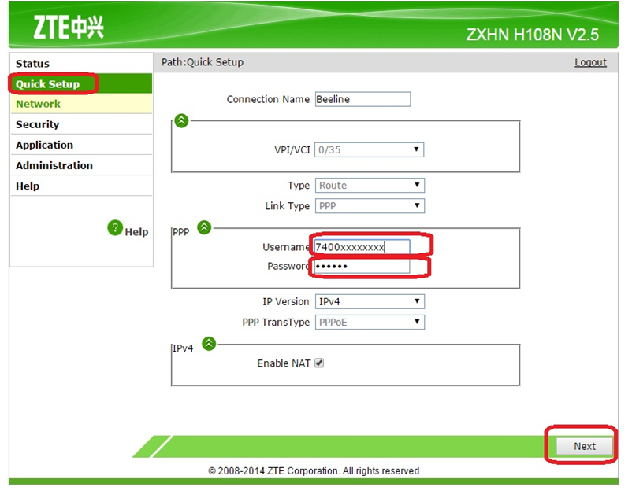Select Network in the sidebar menu
The width and height of the screenshot is (632, 494).
click(x=38, y=104)
